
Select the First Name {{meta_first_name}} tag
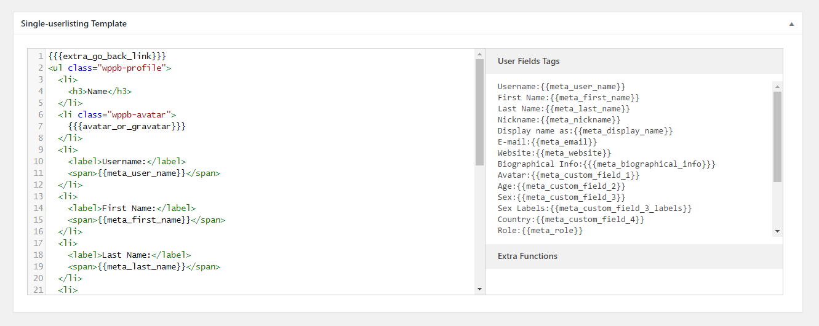569,98
